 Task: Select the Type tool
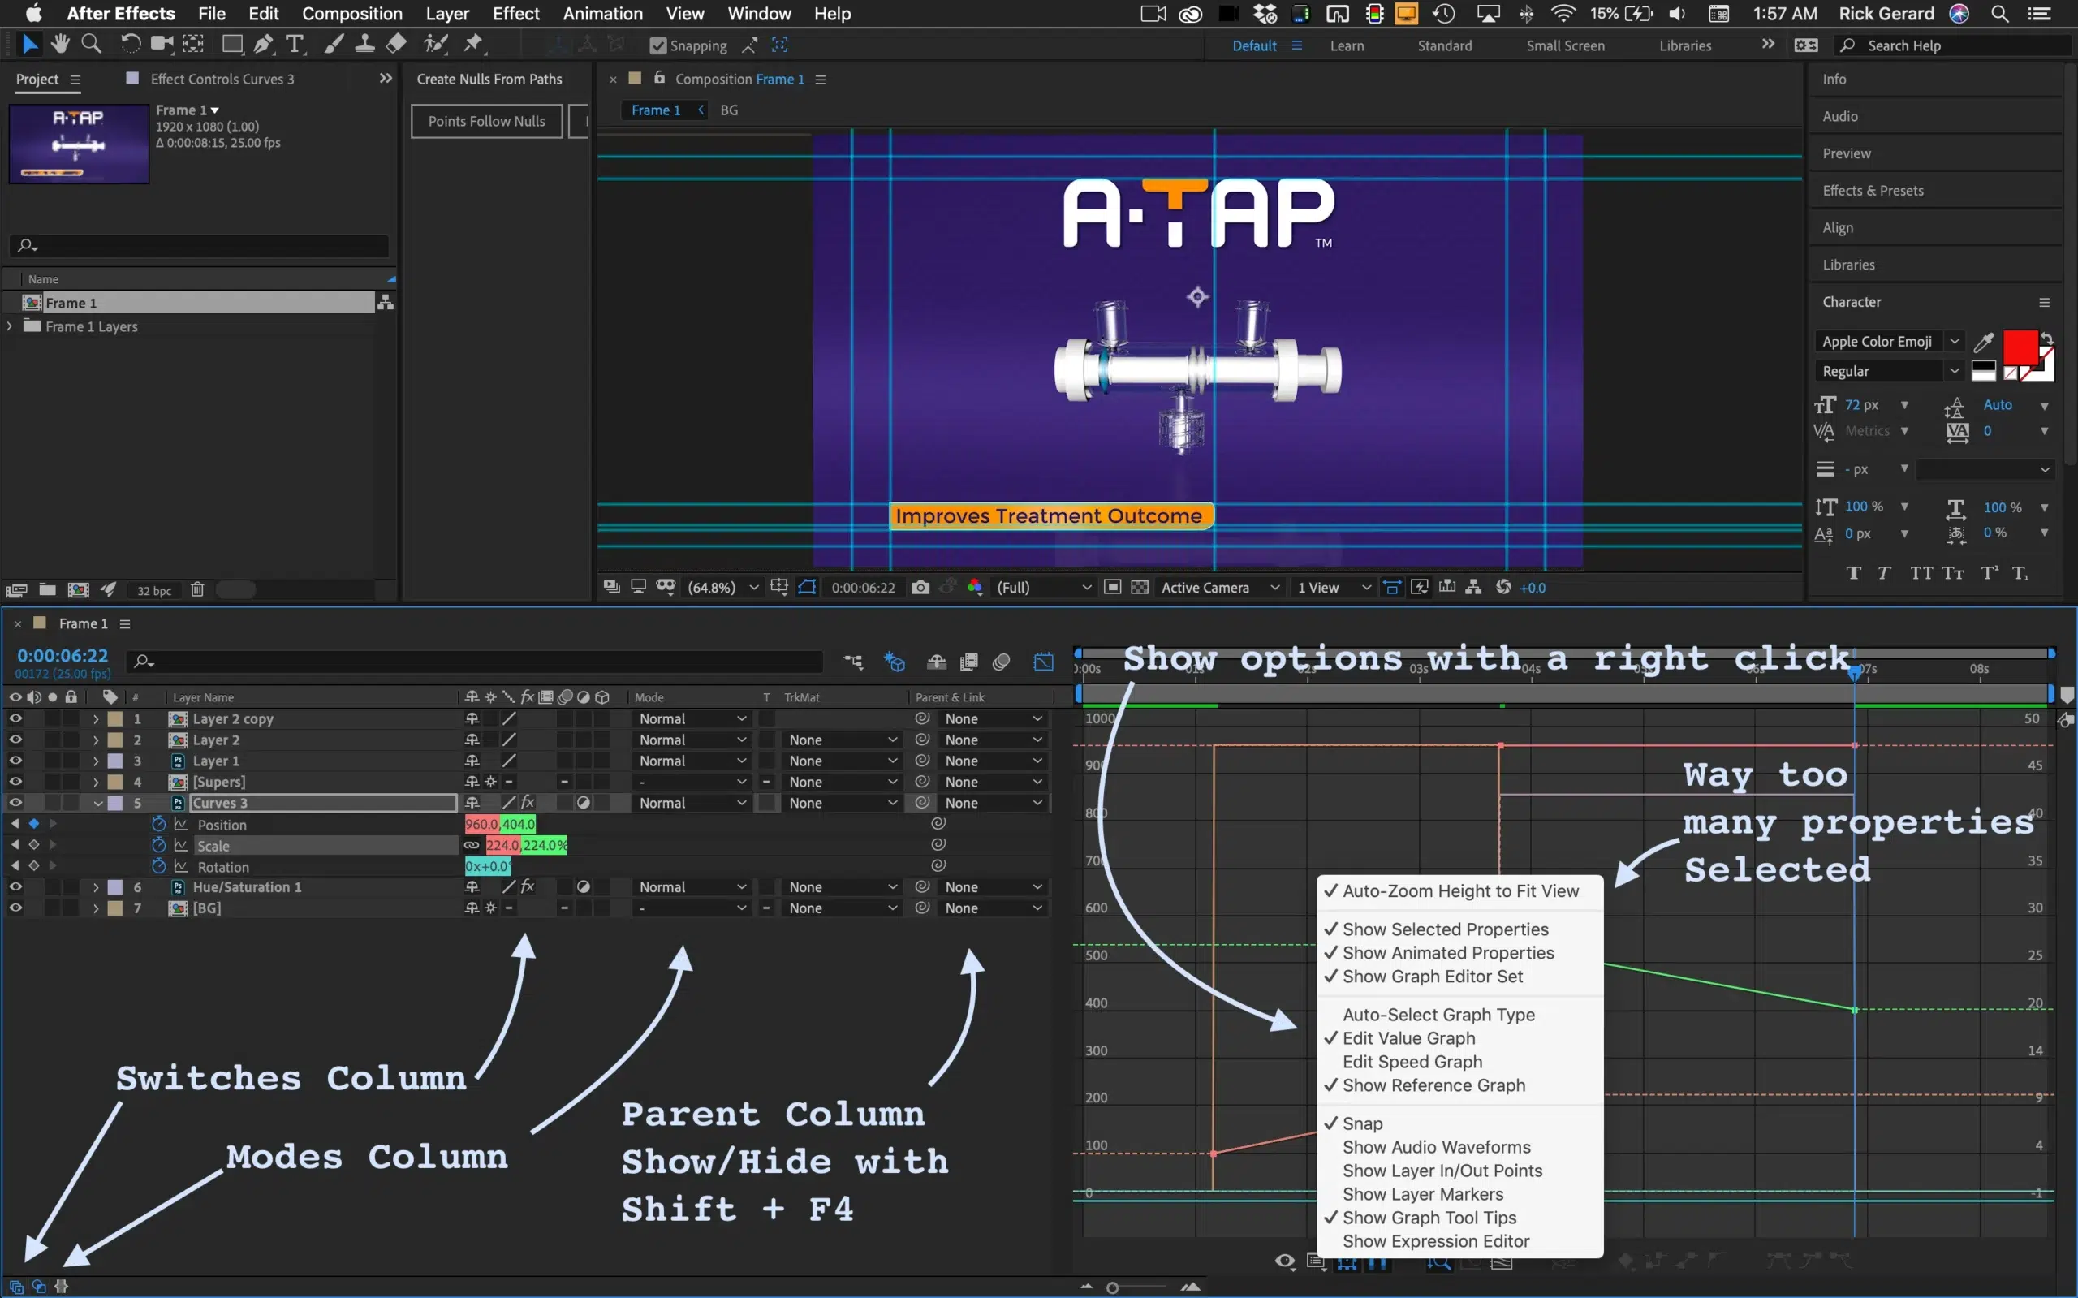coord(295,44)
